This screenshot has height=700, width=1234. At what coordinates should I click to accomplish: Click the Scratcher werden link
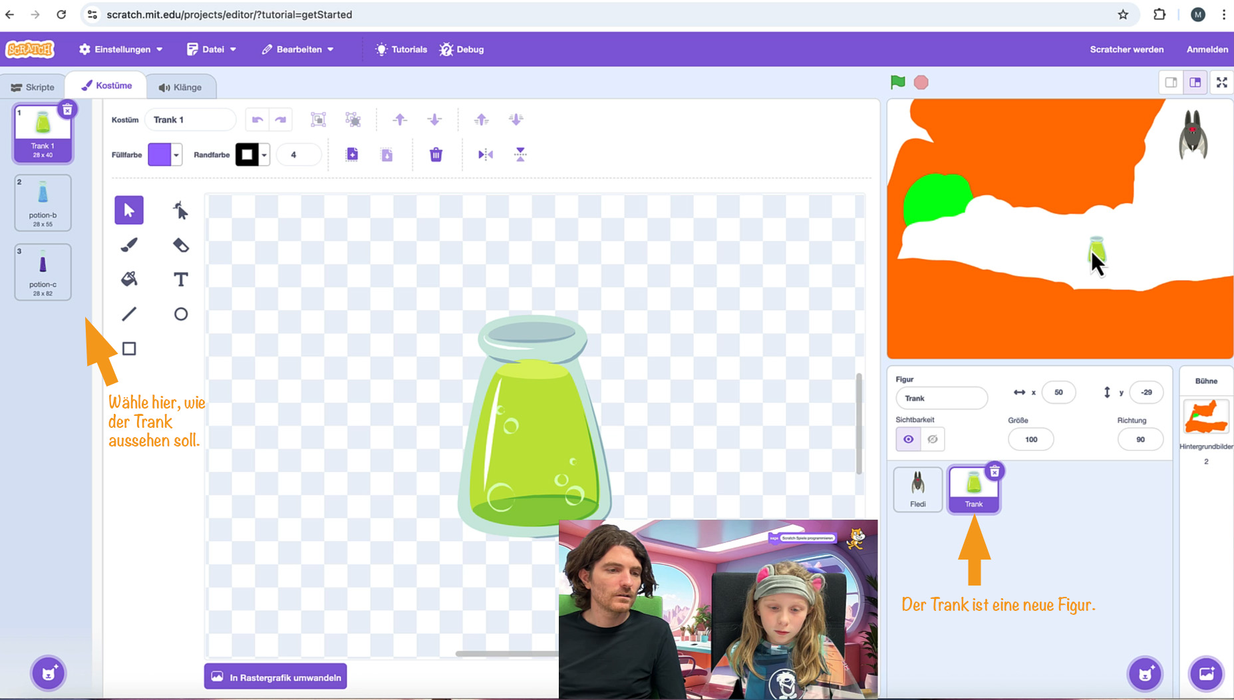(1126, 49)
